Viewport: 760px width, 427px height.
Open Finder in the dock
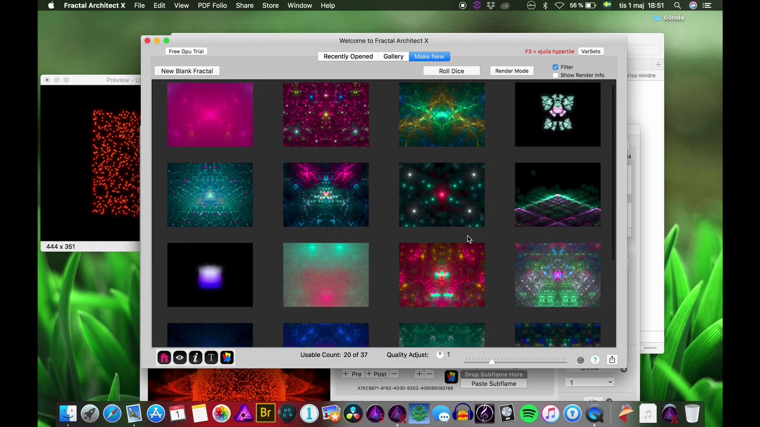click(x=68, y=413)
